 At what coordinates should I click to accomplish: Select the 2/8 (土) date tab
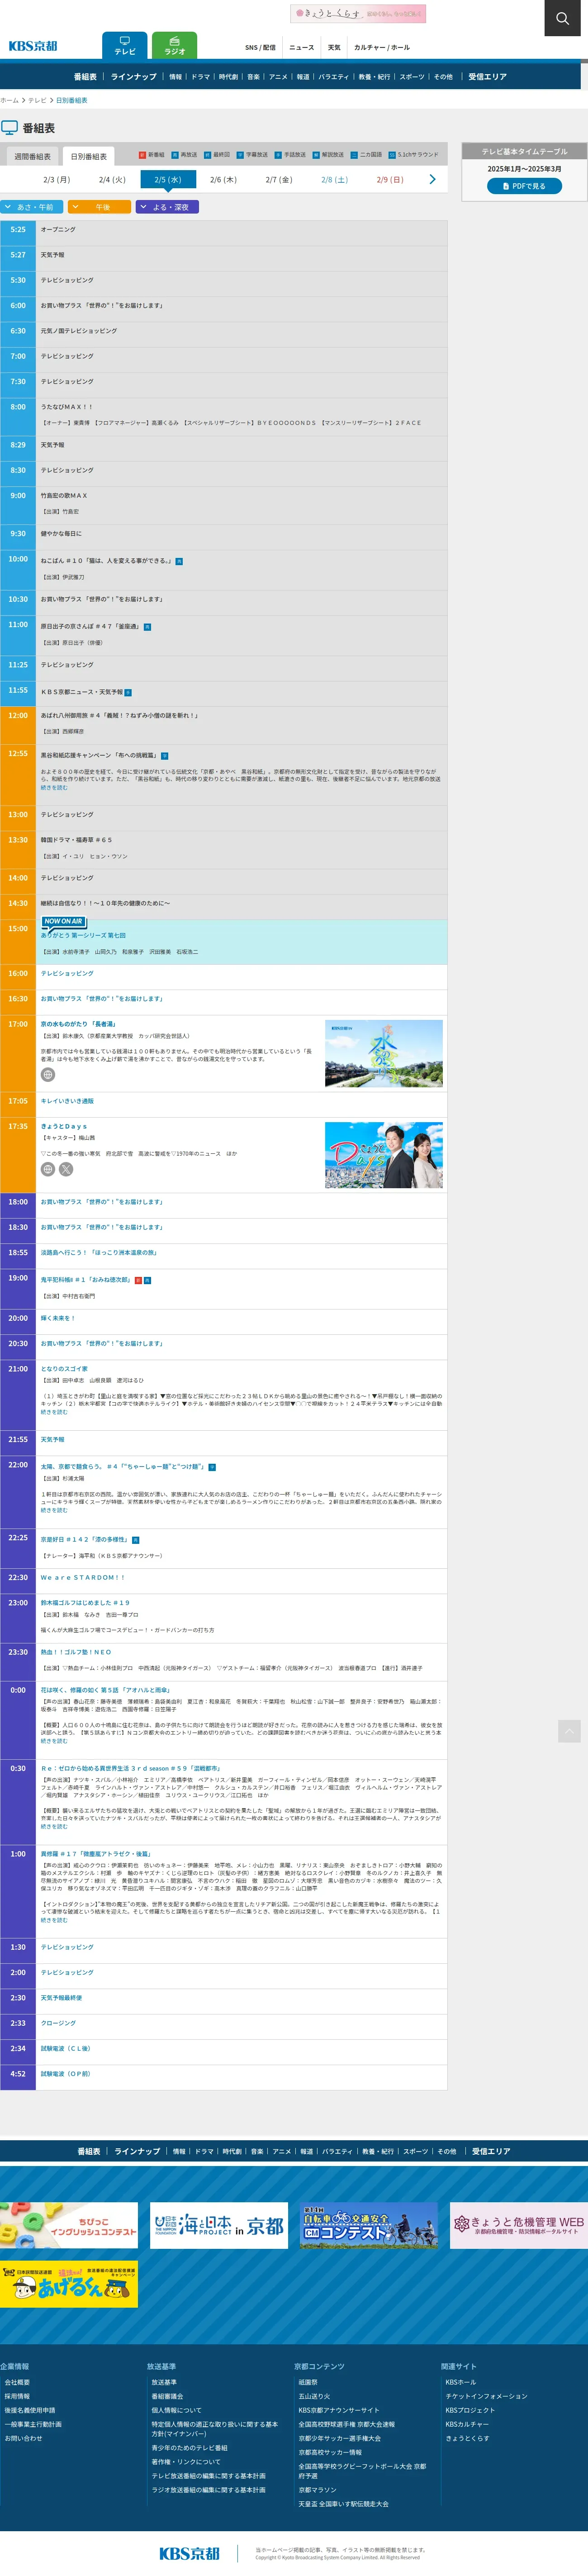(x=334, y=180)
